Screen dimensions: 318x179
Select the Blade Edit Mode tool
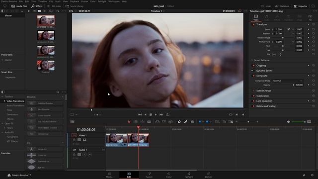149,122
